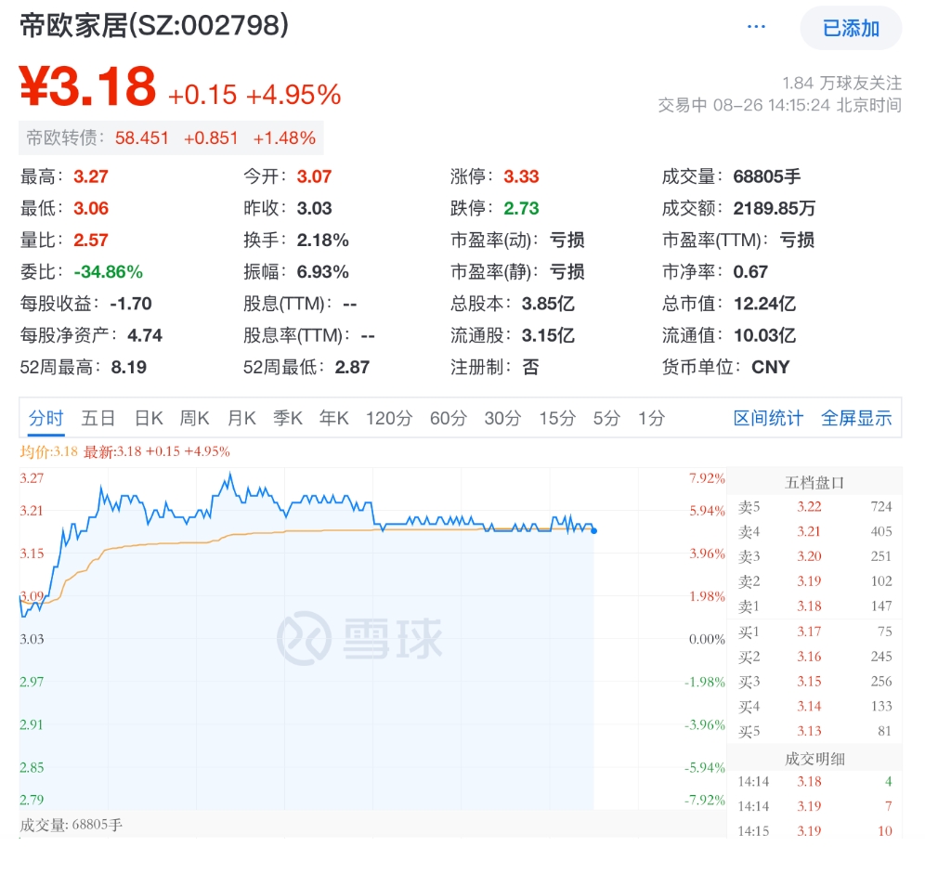This screenshot has width=925, height=873.
Task: Click the 每股收益 value -1.70
Action: 131,304
